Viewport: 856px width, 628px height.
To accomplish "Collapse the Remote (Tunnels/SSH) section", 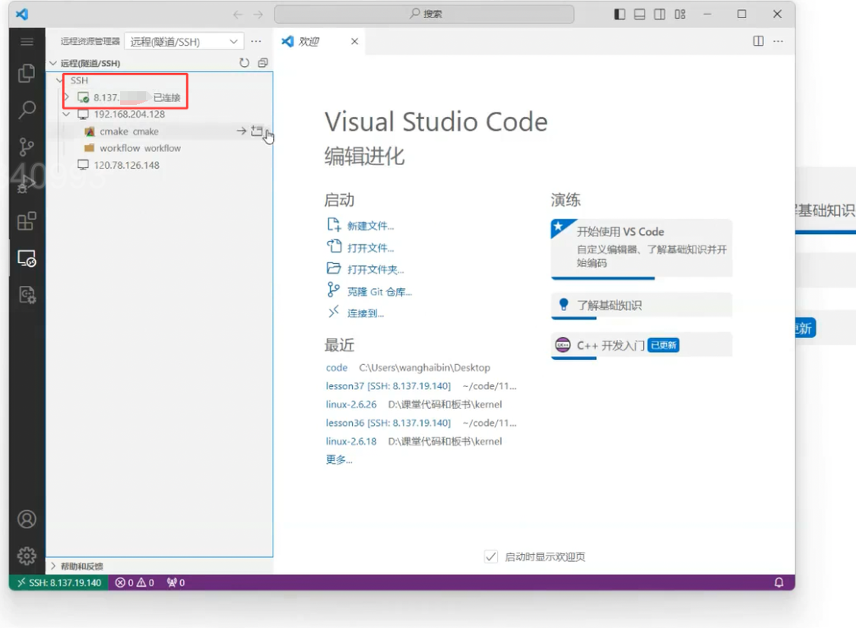I will tap(53, 63).
